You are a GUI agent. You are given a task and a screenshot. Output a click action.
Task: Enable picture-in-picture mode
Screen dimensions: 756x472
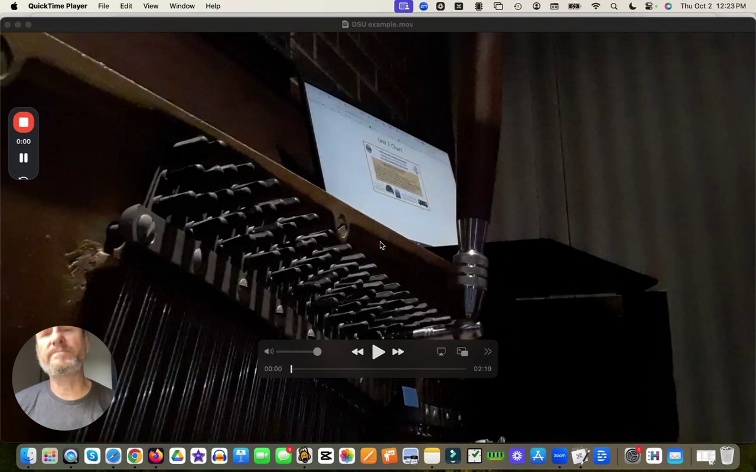click(x=462, y=352)
